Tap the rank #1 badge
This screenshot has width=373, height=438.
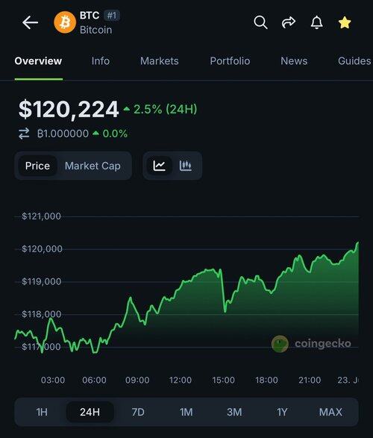[x=112, y=16]
